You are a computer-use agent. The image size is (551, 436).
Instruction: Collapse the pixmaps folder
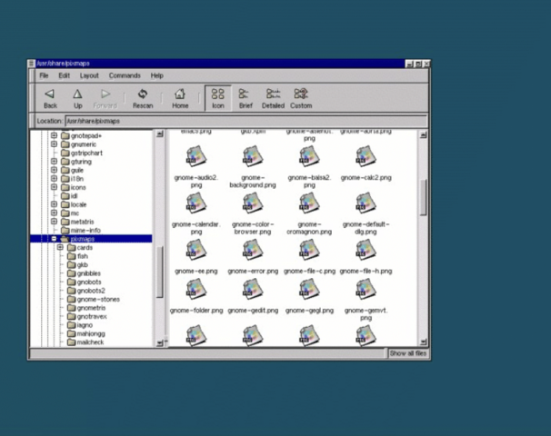(54, 239)
